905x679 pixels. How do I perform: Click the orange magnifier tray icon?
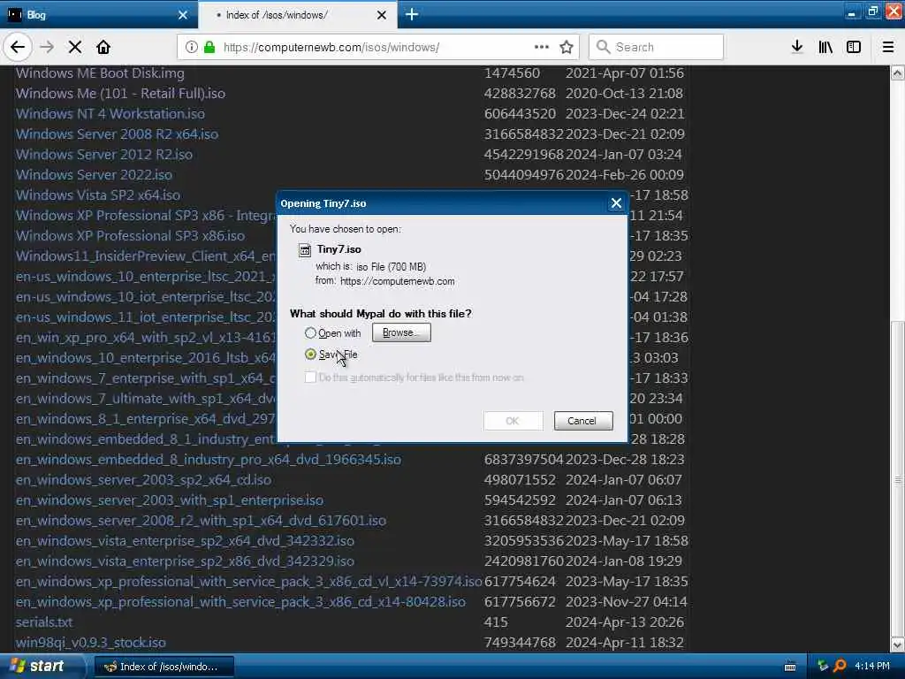pos(840,667)
